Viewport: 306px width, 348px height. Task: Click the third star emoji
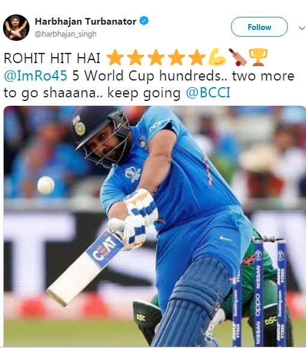[156, 57]
